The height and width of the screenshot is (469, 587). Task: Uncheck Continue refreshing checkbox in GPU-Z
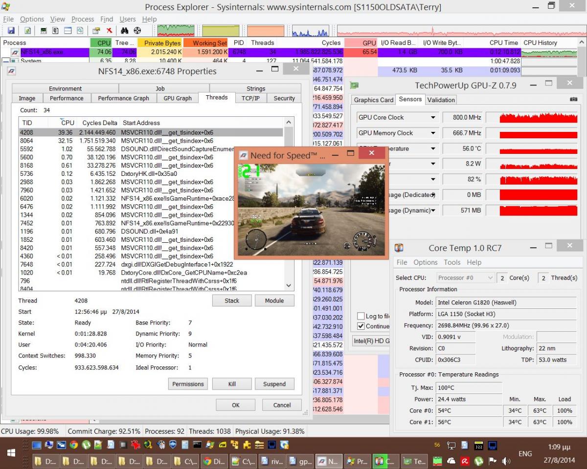click(361, 326)
